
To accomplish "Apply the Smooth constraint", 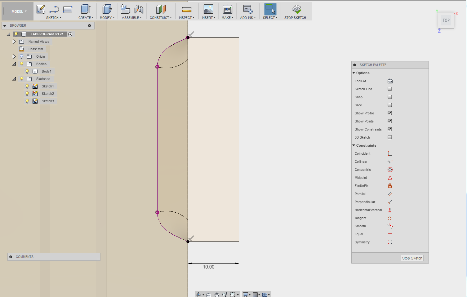I will click(x=390, y=226).
